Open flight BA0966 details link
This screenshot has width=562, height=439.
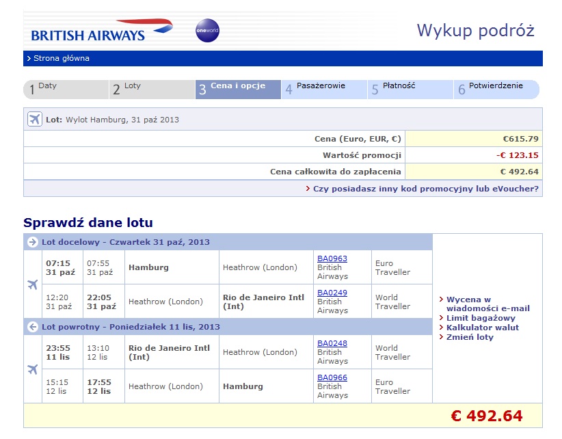[332, 377]
